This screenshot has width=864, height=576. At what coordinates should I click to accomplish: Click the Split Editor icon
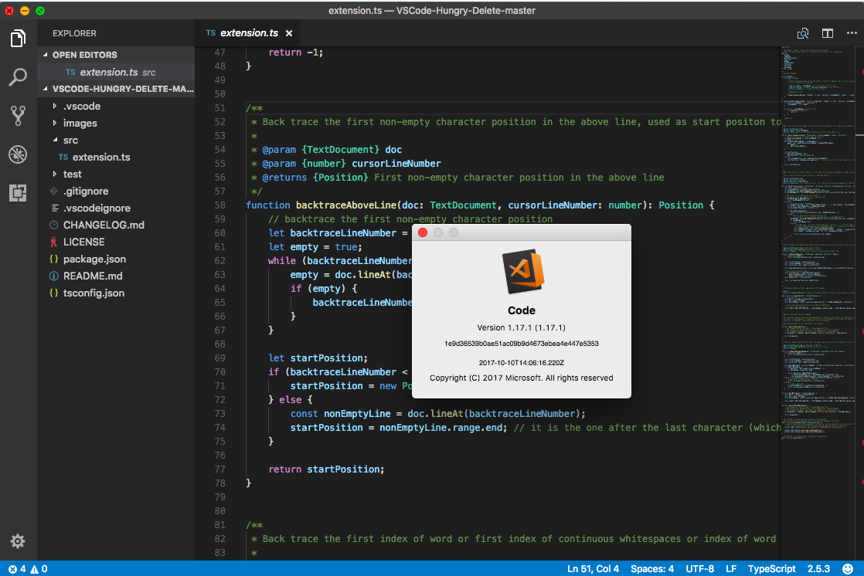(827, 33)
